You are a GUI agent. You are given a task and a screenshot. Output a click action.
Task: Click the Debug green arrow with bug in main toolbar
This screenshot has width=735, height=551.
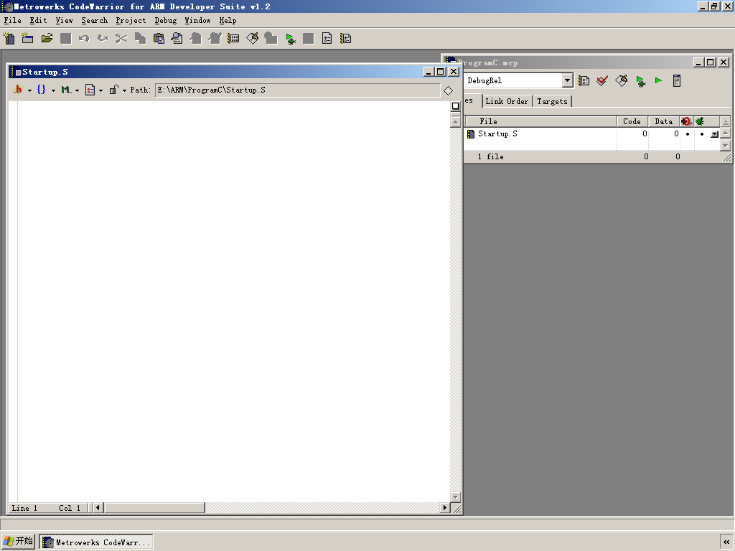(290, 39)
